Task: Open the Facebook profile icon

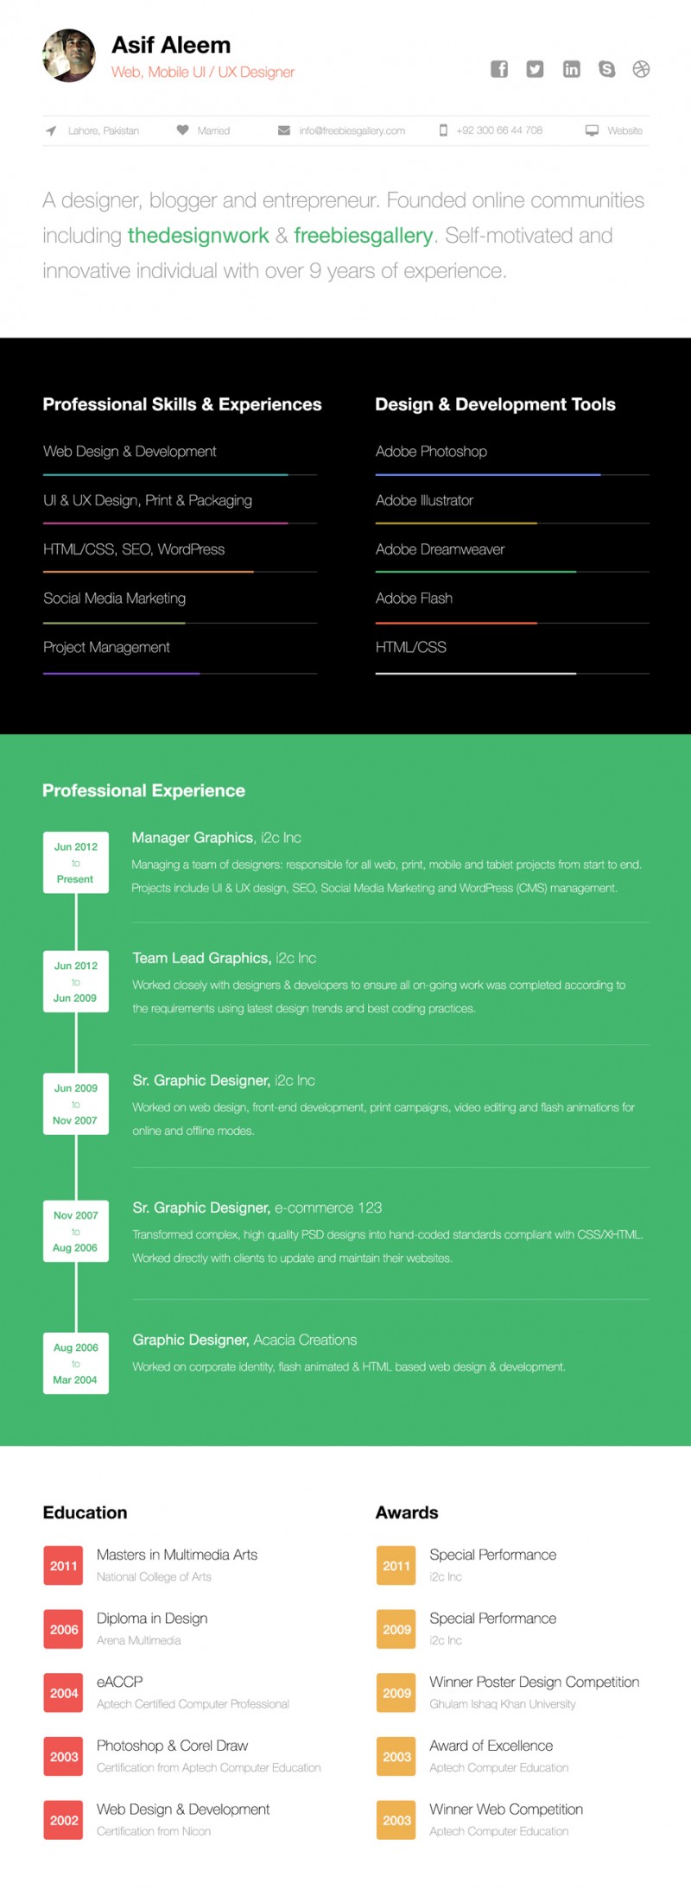Action: click(499, 69)
